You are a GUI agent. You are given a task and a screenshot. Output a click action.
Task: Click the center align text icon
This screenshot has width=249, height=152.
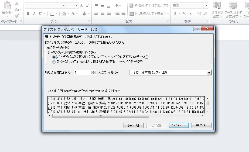click(x=103, y=14)
